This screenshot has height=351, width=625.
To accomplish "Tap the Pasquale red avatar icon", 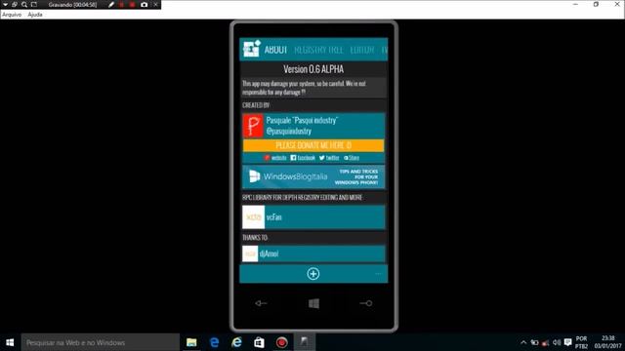I will [253, 126].
